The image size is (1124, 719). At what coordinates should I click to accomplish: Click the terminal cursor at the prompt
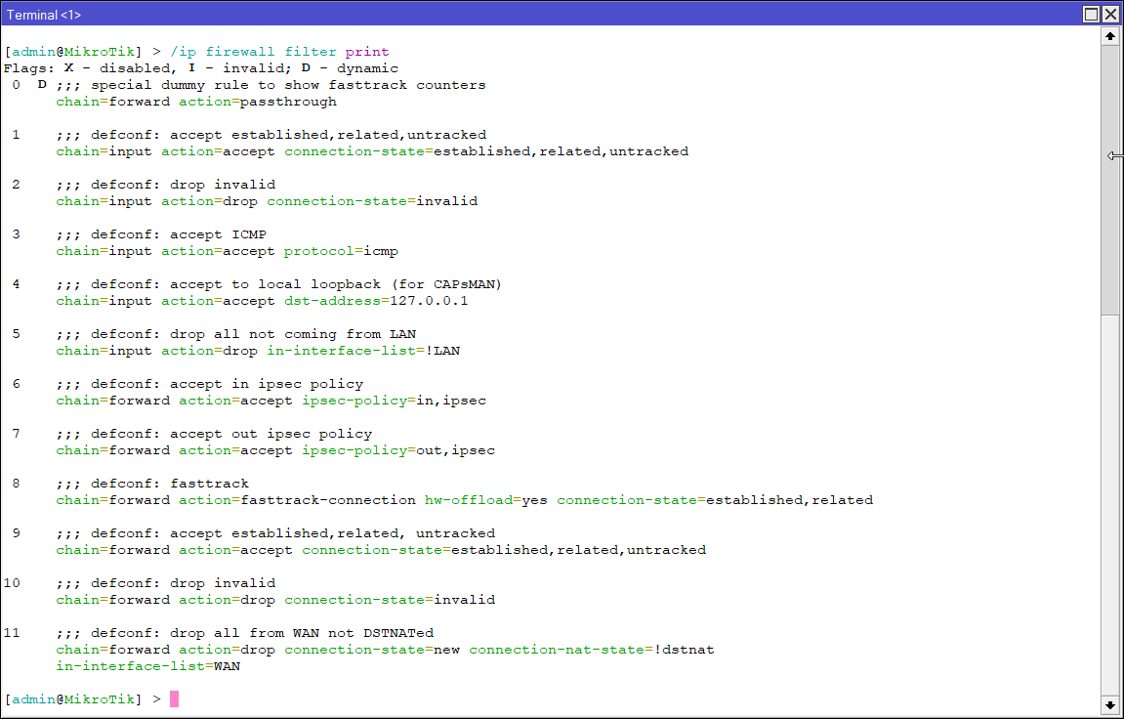[174, 698]
